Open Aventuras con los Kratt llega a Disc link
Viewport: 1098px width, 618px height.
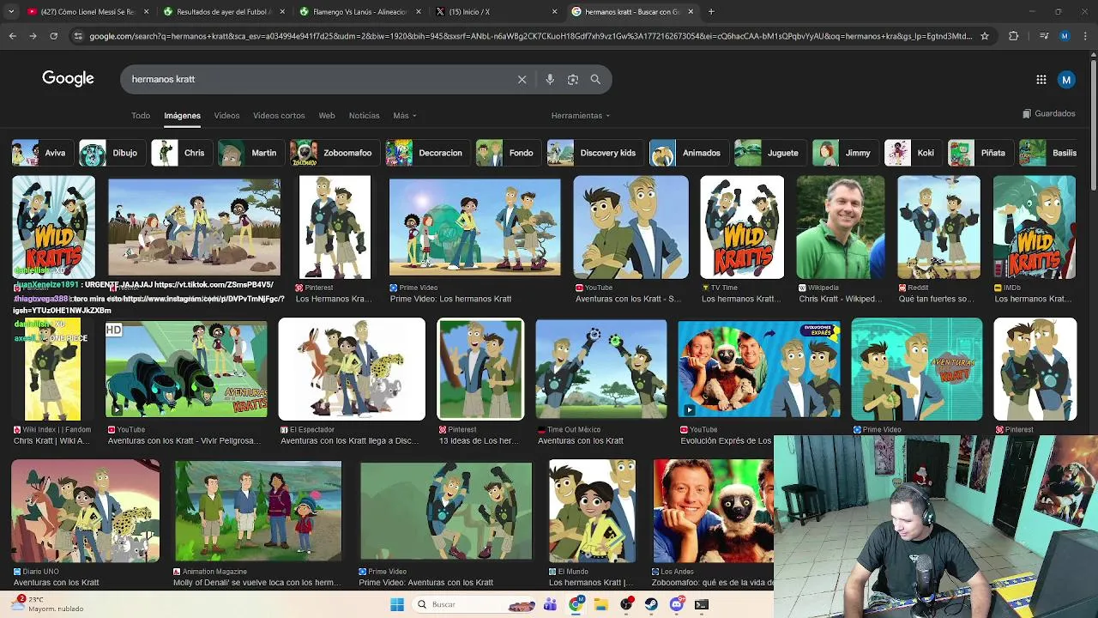350,441
